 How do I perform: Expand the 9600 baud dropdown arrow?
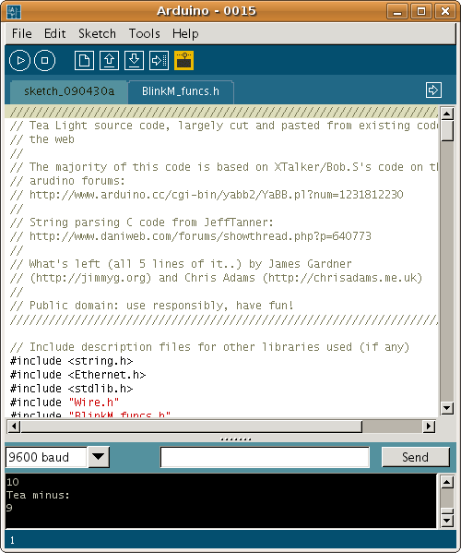point(99,457)
